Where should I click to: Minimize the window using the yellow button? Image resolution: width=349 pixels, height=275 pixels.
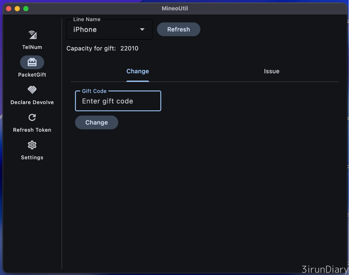17,9
